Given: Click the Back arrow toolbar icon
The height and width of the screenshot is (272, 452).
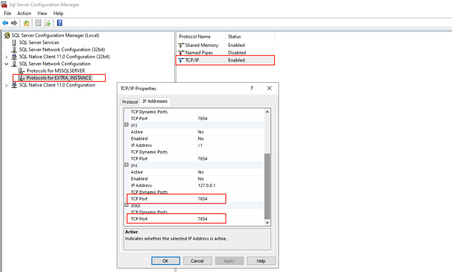Looking at the screenshot, I should coord(5,23).
